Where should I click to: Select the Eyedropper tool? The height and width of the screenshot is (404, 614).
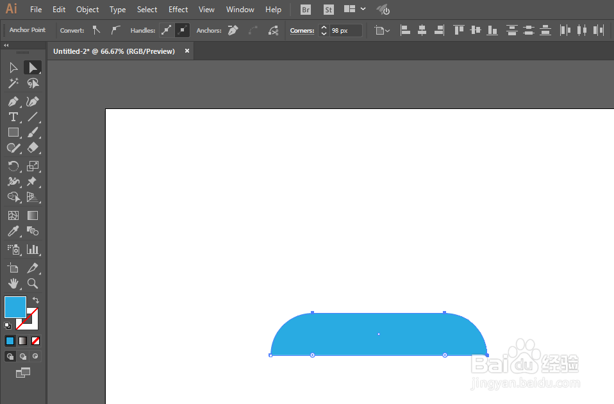tap(13, 231)
